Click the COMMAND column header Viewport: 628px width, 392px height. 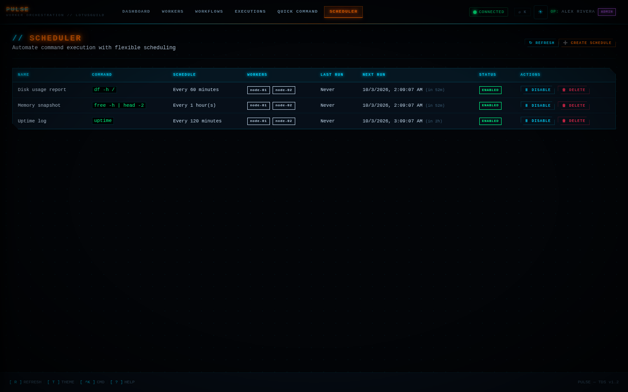(102, 75)
